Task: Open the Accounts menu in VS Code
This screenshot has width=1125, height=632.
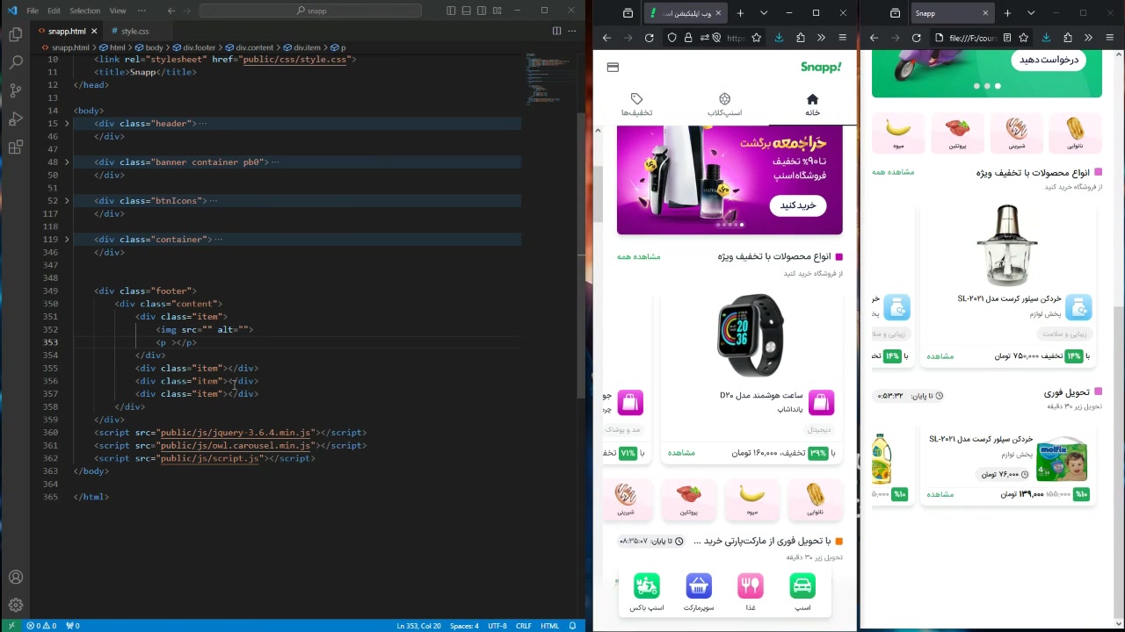Action: [16, 577]
